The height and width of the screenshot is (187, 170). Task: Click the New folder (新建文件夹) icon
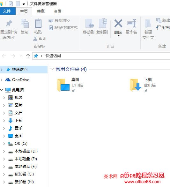point(148,23)
